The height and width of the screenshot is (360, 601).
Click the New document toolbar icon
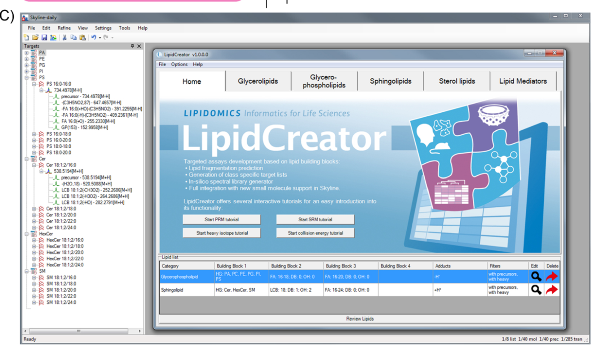pyautogui.click(x=26, y=37)
